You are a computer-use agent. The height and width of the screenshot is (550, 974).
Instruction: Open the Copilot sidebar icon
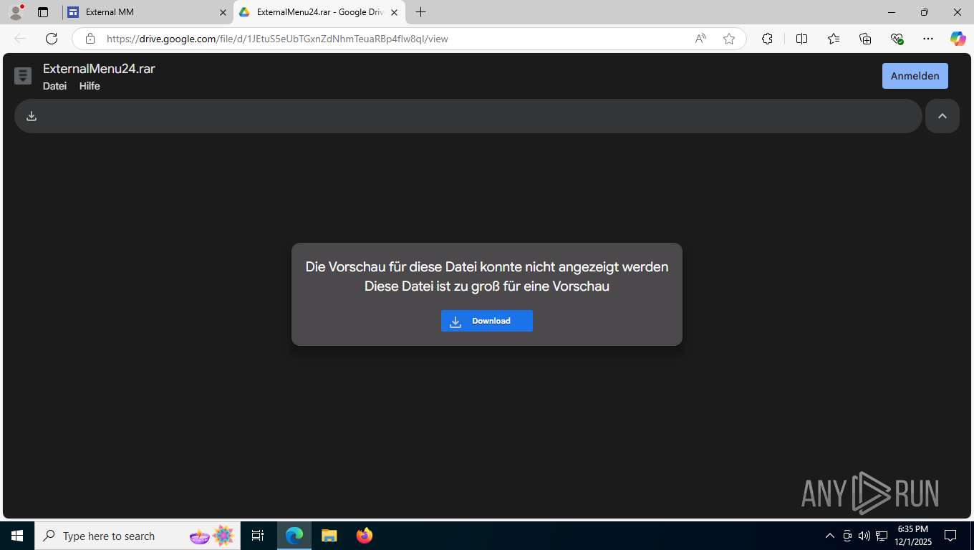click(958, 39)
